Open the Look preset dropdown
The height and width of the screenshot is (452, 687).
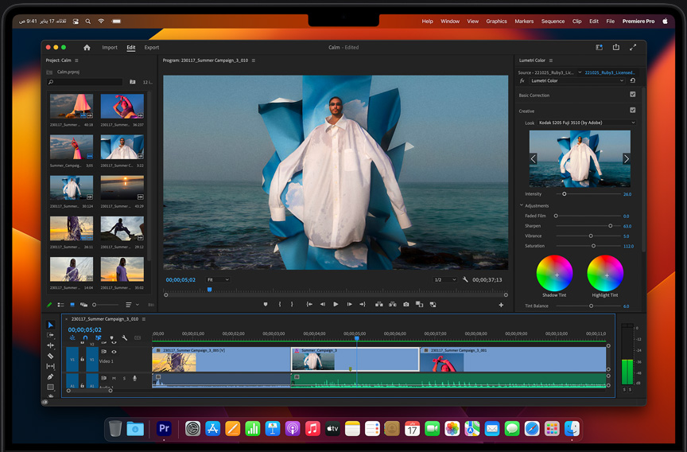point(587,123)
